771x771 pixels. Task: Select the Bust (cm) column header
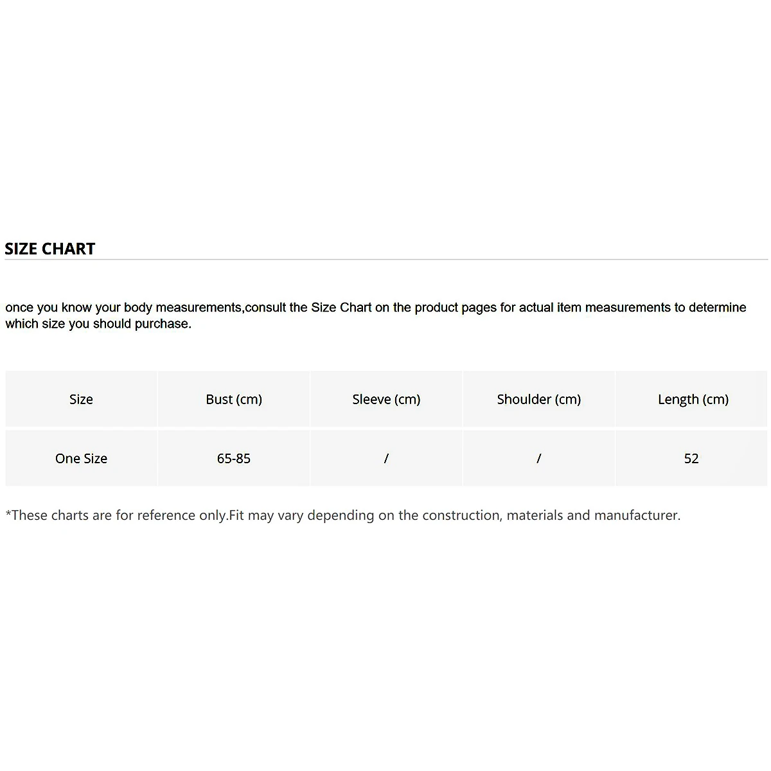pos(234,399)
